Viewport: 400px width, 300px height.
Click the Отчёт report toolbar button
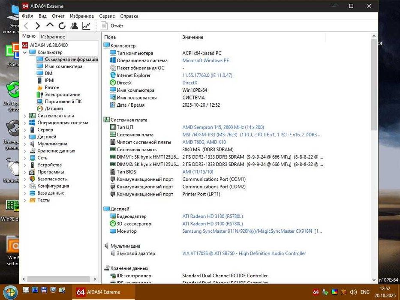pos(112,26)
